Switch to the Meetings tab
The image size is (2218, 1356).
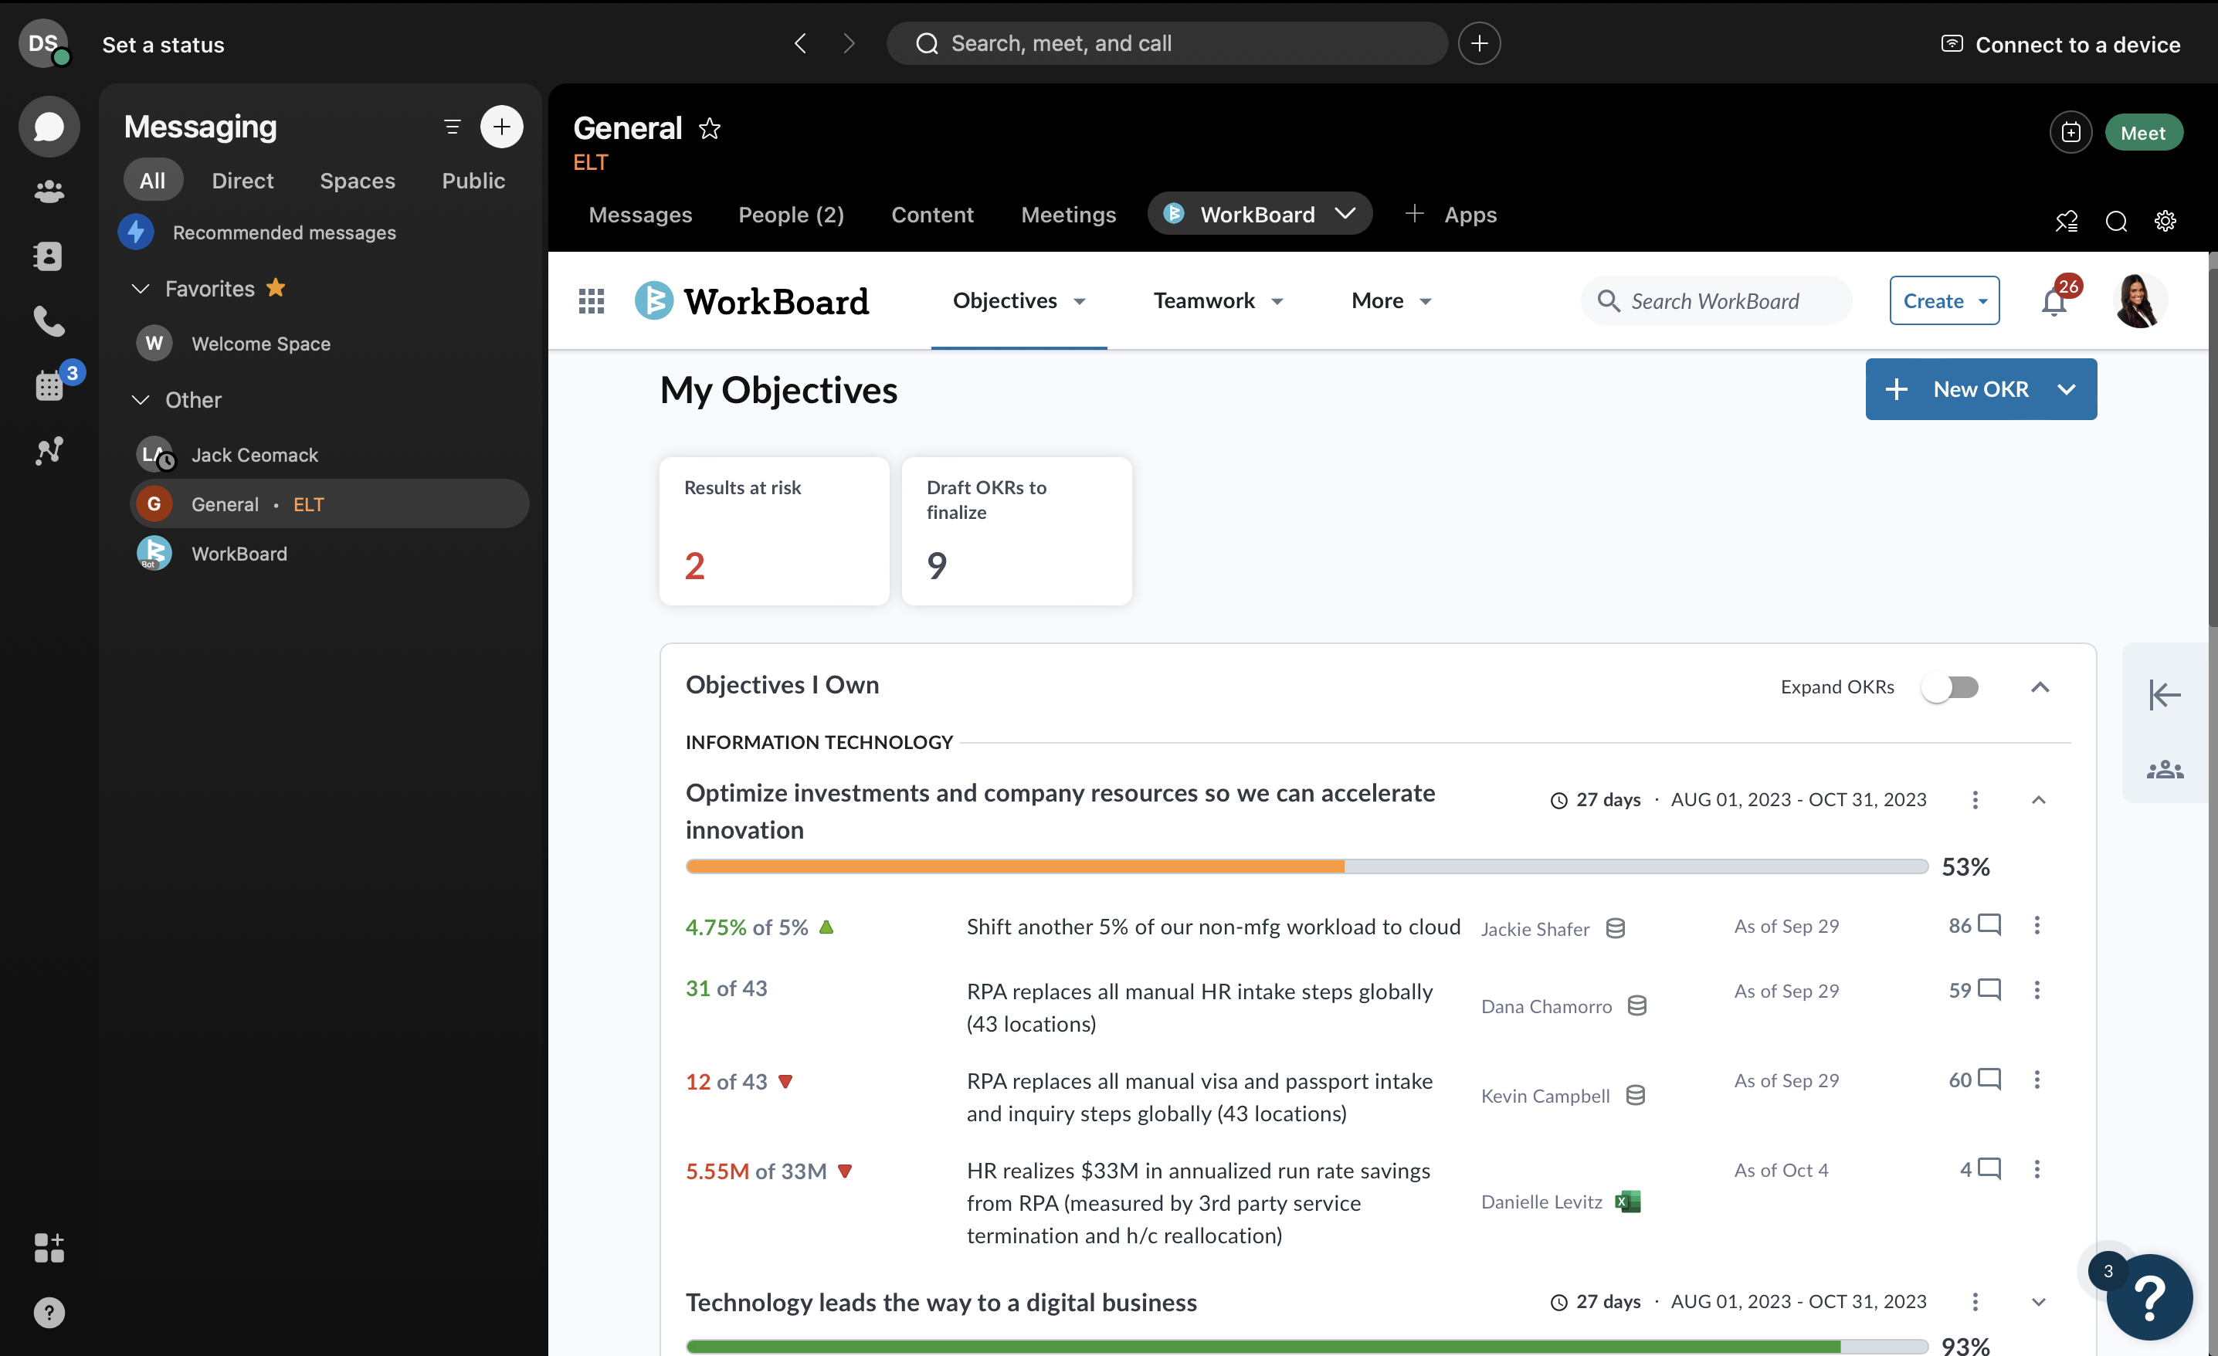point(1069,215)
